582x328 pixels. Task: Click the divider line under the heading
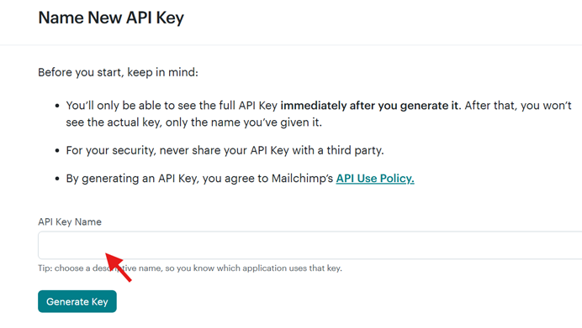291,45
